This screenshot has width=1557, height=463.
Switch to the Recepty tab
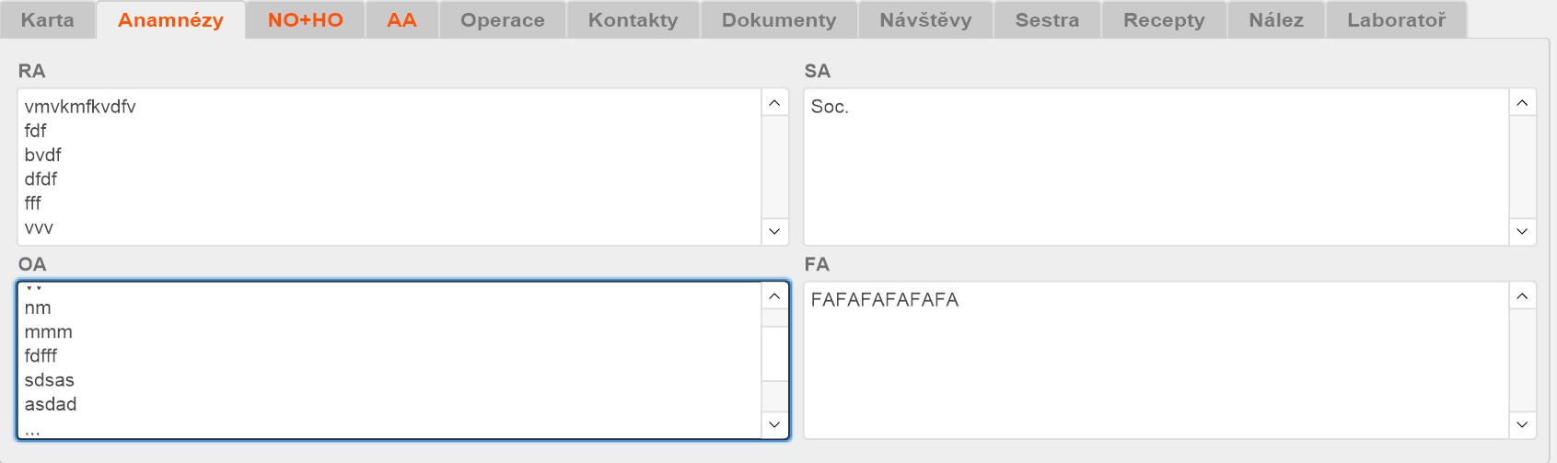(1163, 20)
